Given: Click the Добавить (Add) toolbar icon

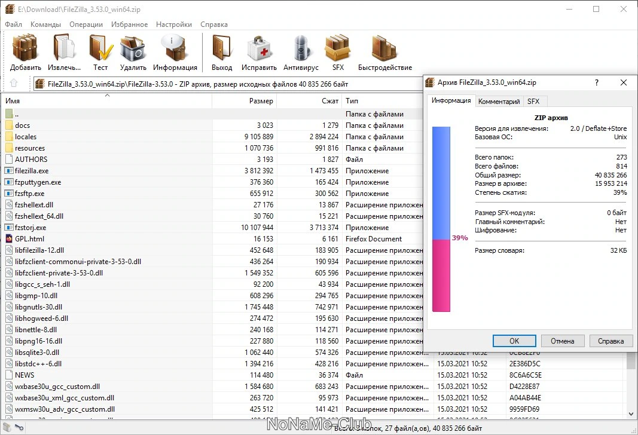Looking at the screenshot, I should click(x=25, y=48).
